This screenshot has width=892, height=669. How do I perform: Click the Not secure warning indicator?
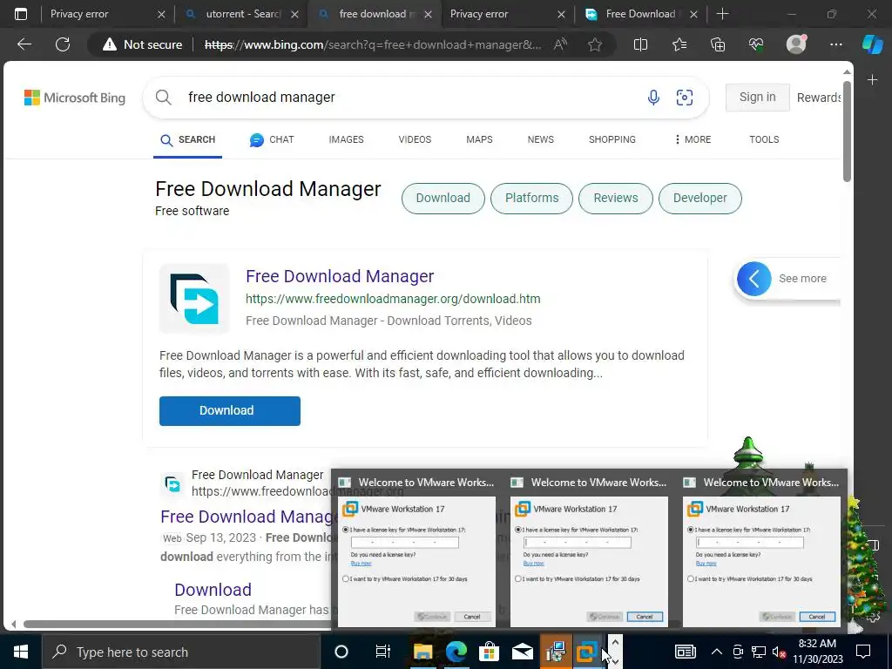tap(142, 44)
